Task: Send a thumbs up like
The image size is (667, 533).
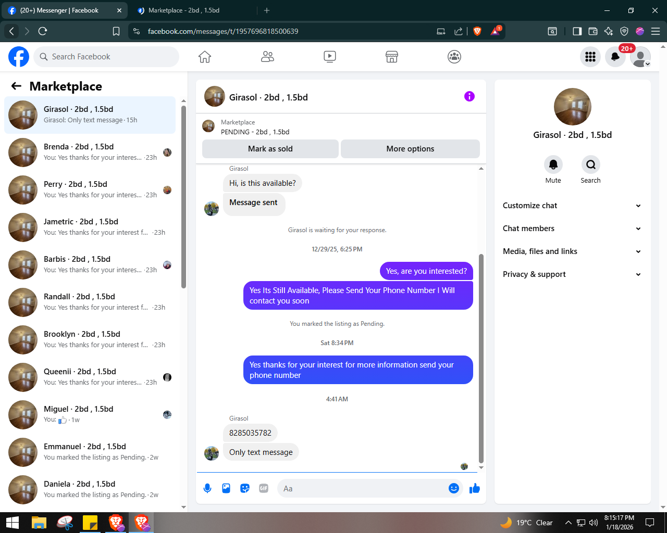Action: pos(475,488)
